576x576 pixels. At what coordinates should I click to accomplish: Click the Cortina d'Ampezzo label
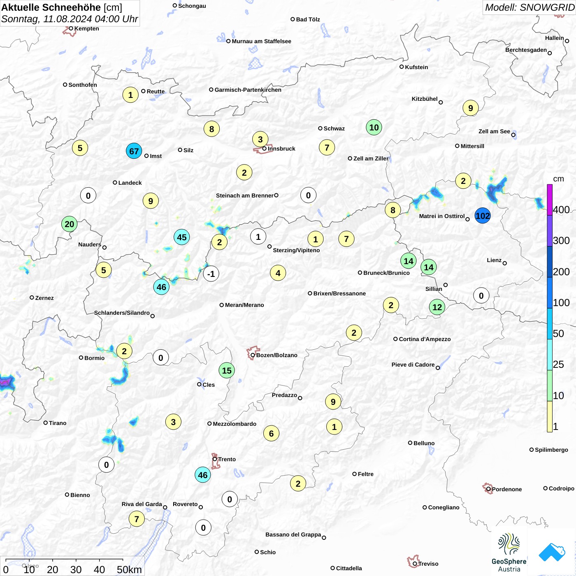tap(425, 339)
